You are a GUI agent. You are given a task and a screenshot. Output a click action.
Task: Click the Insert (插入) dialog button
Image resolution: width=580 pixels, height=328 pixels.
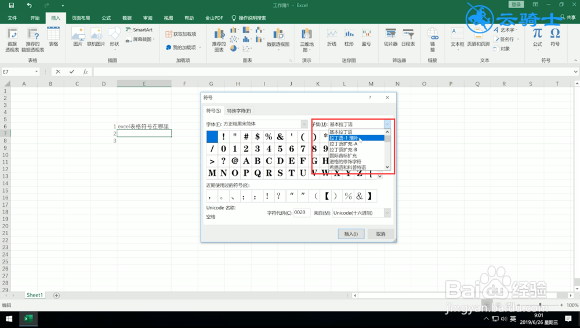coord(351,234)
